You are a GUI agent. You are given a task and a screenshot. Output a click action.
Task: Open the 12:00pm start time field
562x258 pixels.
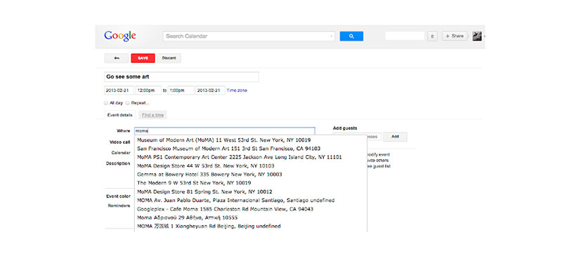(148, 90)
